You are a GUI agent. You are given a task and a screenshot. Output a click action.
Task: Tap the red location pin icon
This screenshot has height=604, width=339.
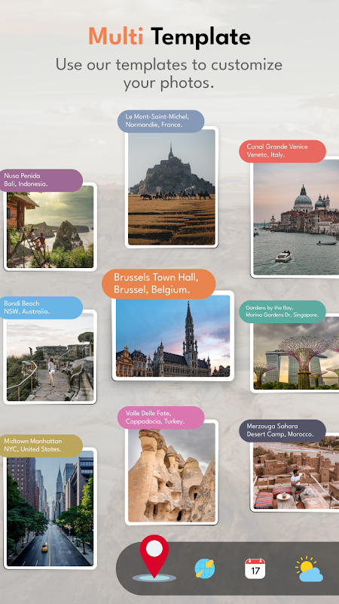[154, 557]
